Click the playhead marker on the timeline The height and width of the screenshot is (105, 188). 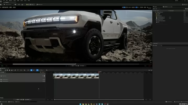(99, 72)
